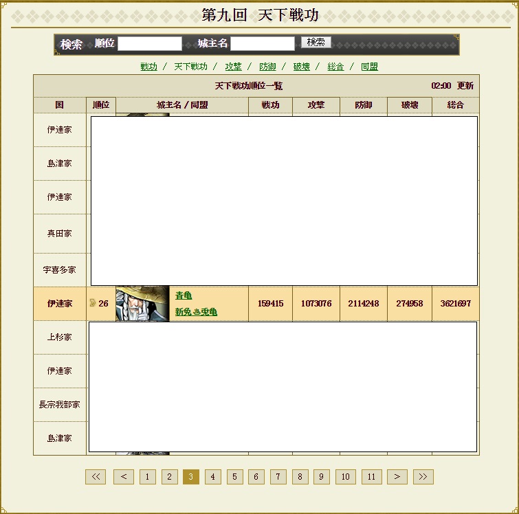Click the 真田家 country cell
519x514 pixels.
60,234
